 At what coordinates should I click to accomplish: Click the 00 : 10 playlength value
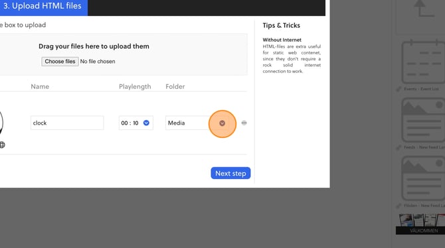[130, 123]
